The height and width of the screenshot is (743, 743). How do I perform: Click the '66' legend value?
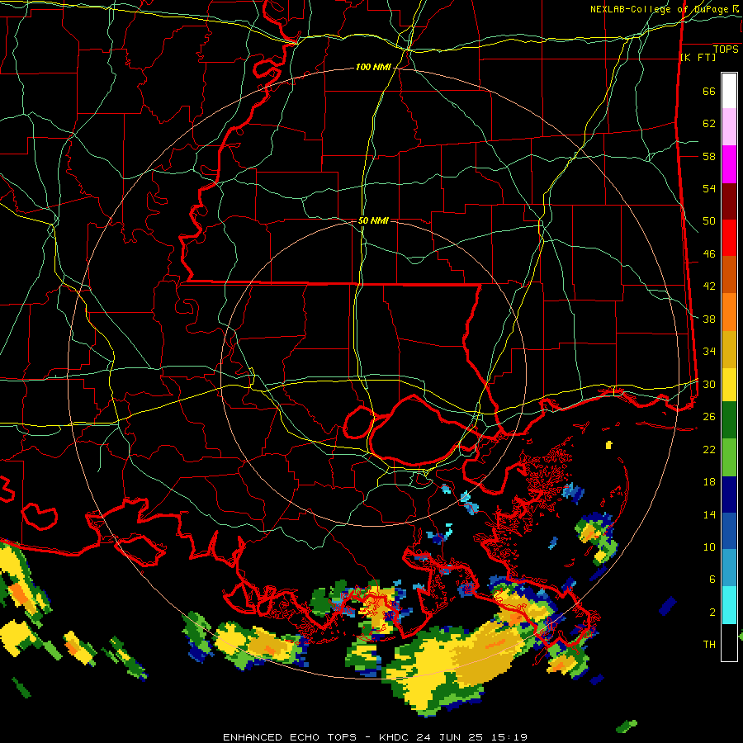pos(709,92)
